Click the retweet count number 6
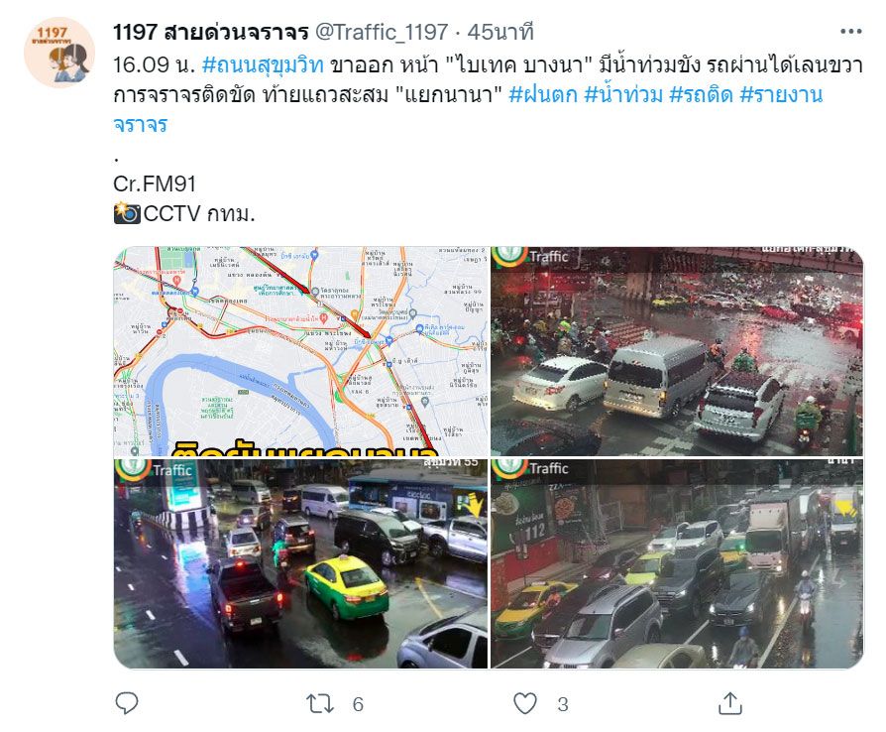This screenshot has height=732, width=886. click(x=358, y=704)
